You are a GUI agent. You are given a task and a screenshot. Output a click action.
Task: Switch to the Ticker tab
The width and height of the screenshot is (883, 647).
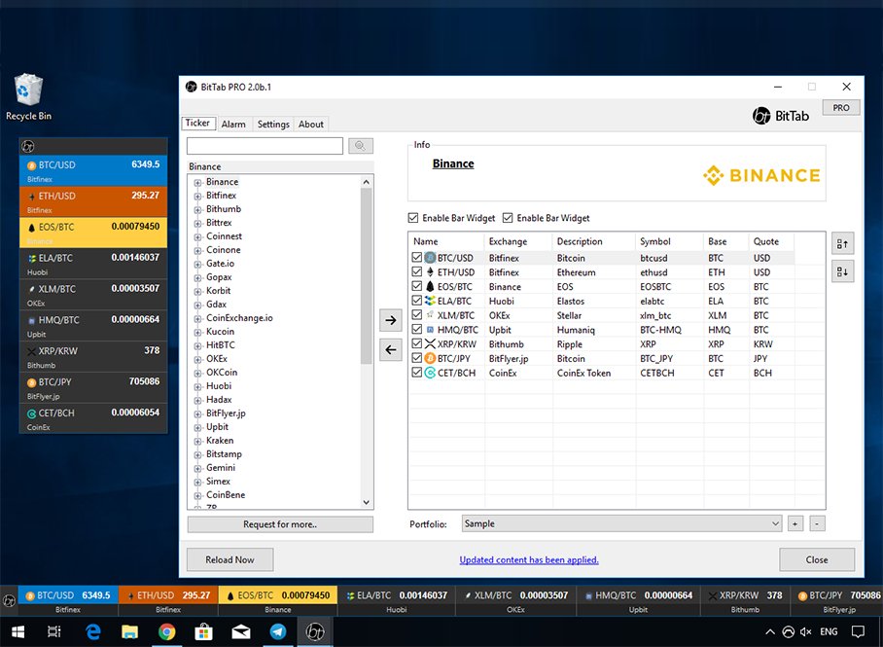(x=197, y=123)
